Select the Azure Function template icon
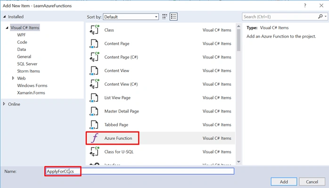Screen dimensions: 329x188 tap(95, 138)
